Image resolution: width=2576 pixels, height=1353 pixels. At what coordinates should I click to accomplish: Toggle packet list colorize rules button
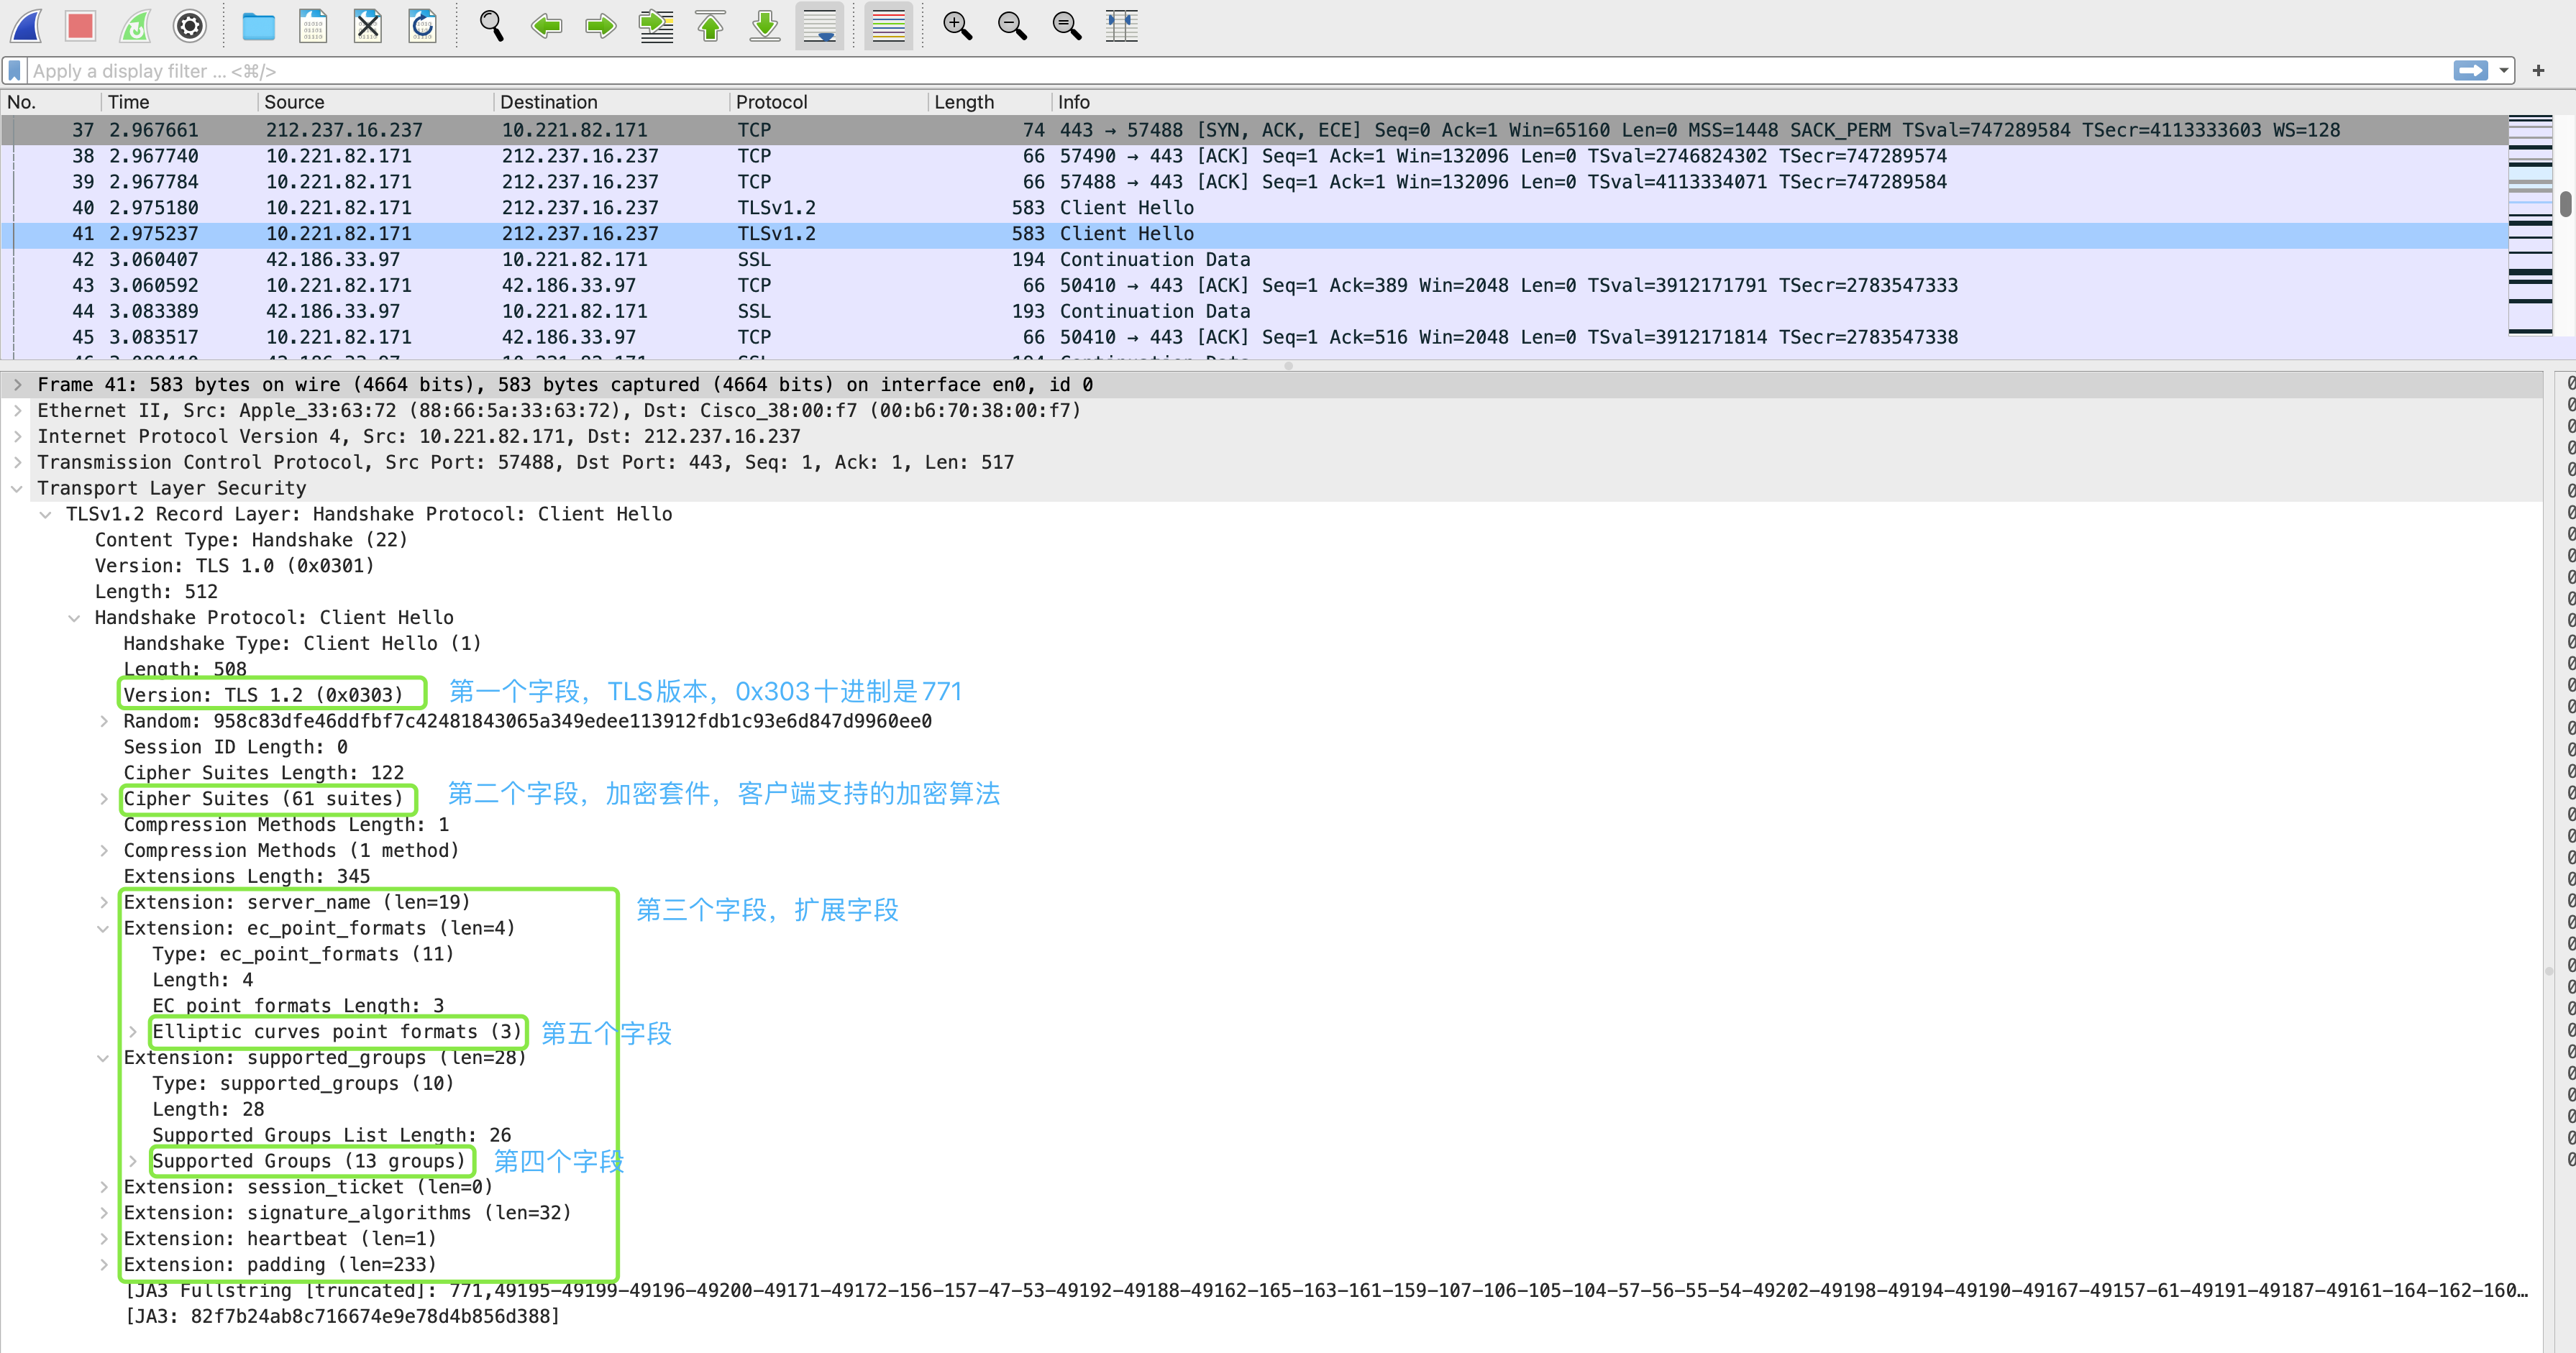click(887, 25)
